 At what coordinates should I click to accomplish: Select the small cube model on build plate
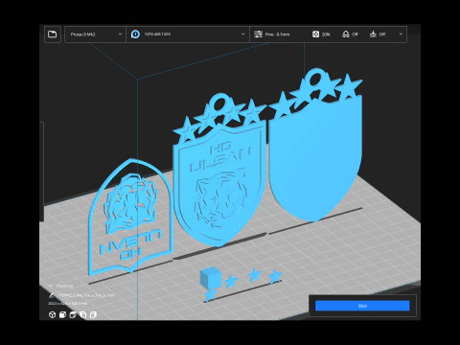point(210,277)
